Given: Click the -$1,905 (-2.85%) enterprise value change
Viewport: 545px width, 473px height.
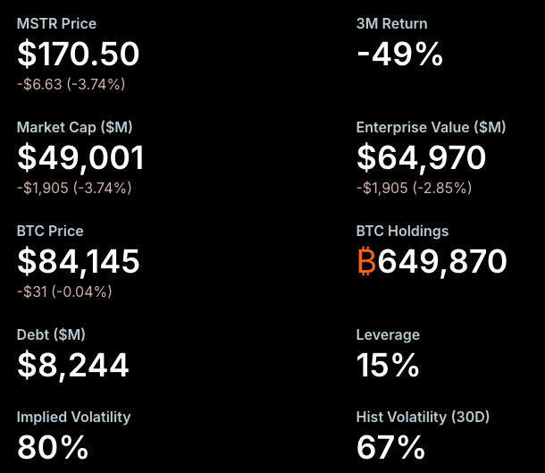Looking at the screenshot, I should click(414, 188).
